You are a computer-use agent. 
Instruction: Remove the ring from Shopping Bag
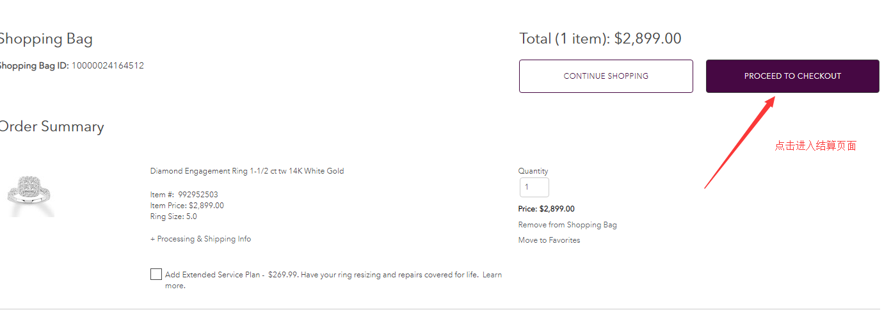coord(567,225)
